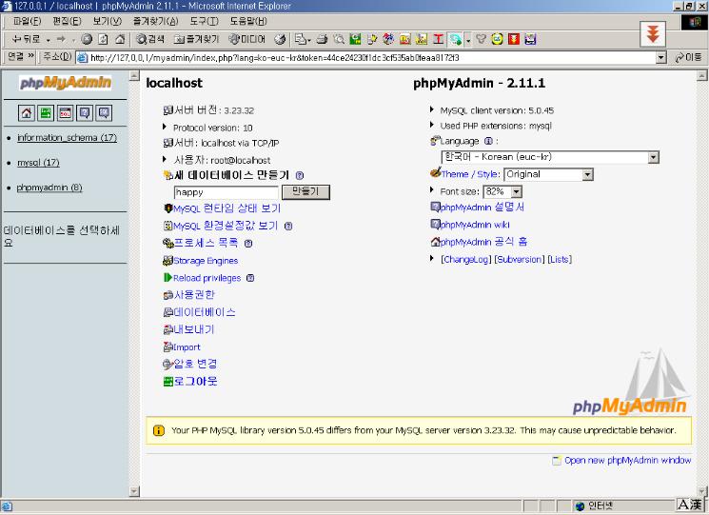The width and height of the screenshot is (709, 515).
Task: Open the 편집(E) menu
Action: coord(67,21)
